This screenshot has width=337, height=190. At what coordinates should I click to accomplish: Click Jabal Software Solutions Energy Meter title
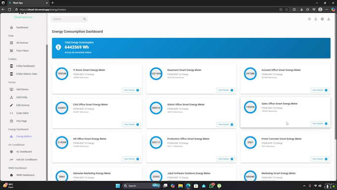(189, 173)
